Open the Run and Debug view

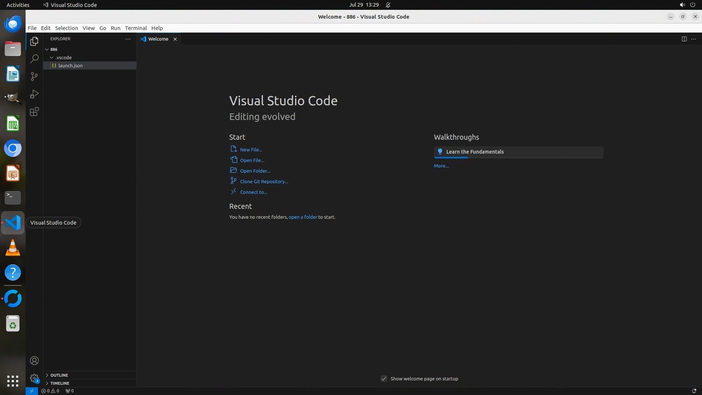pyautogui.click(x=34, y=94)
